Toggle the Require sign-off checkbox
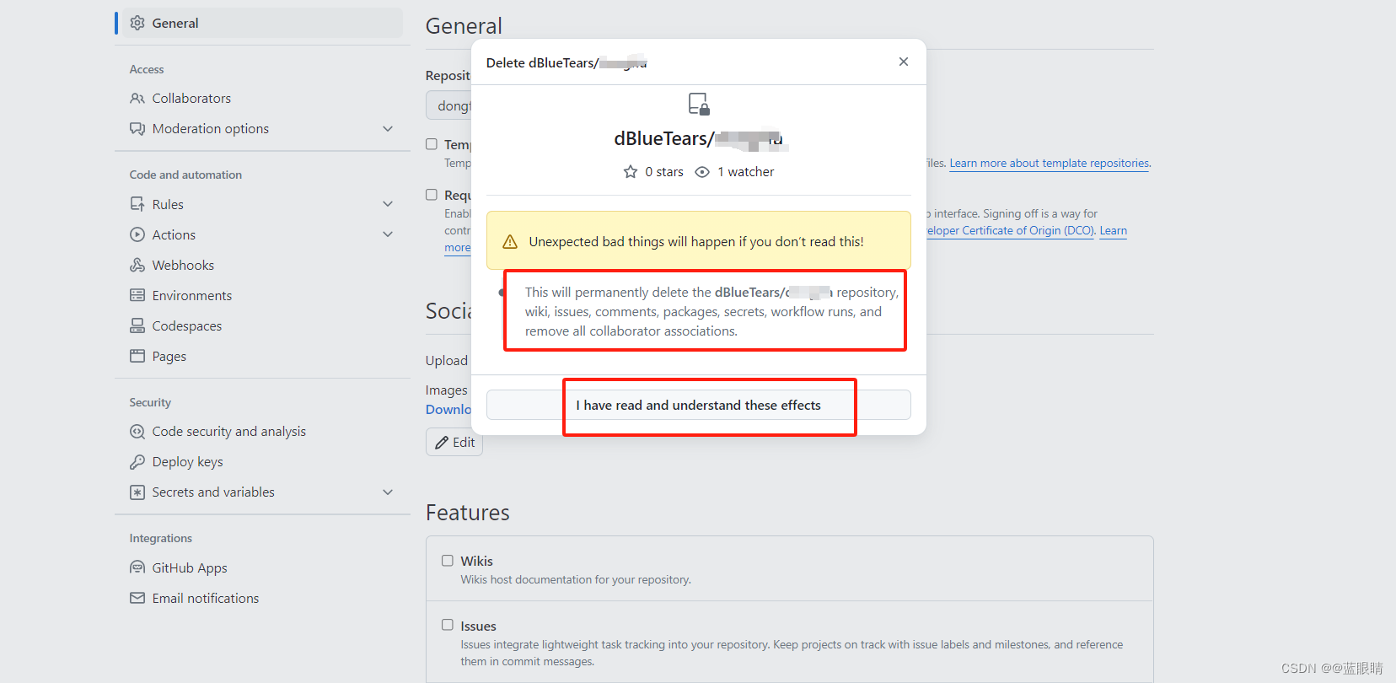 [432, 195]
